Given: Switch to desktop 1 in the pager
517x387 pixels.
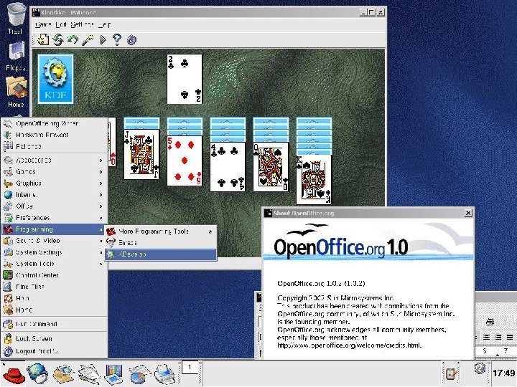Looking at the screenshot, I should click(x=190, y=368).
